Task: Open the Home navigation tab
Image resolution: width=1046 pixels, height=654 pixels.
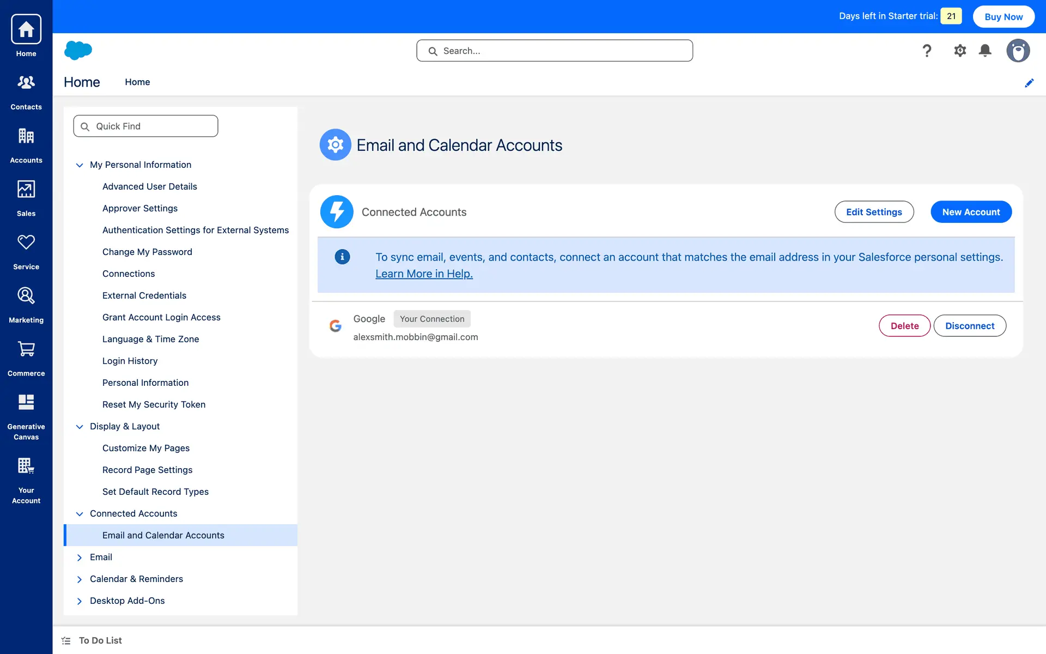Action: point(137,82)
